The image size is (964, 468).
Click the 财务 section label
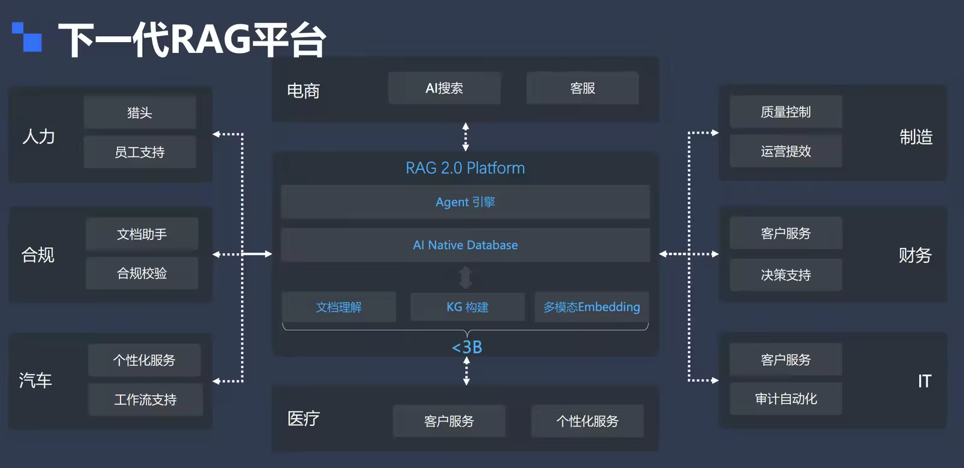915,256
